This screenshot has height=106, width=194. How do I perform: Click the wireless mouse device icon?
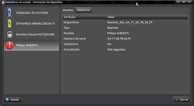10,34
